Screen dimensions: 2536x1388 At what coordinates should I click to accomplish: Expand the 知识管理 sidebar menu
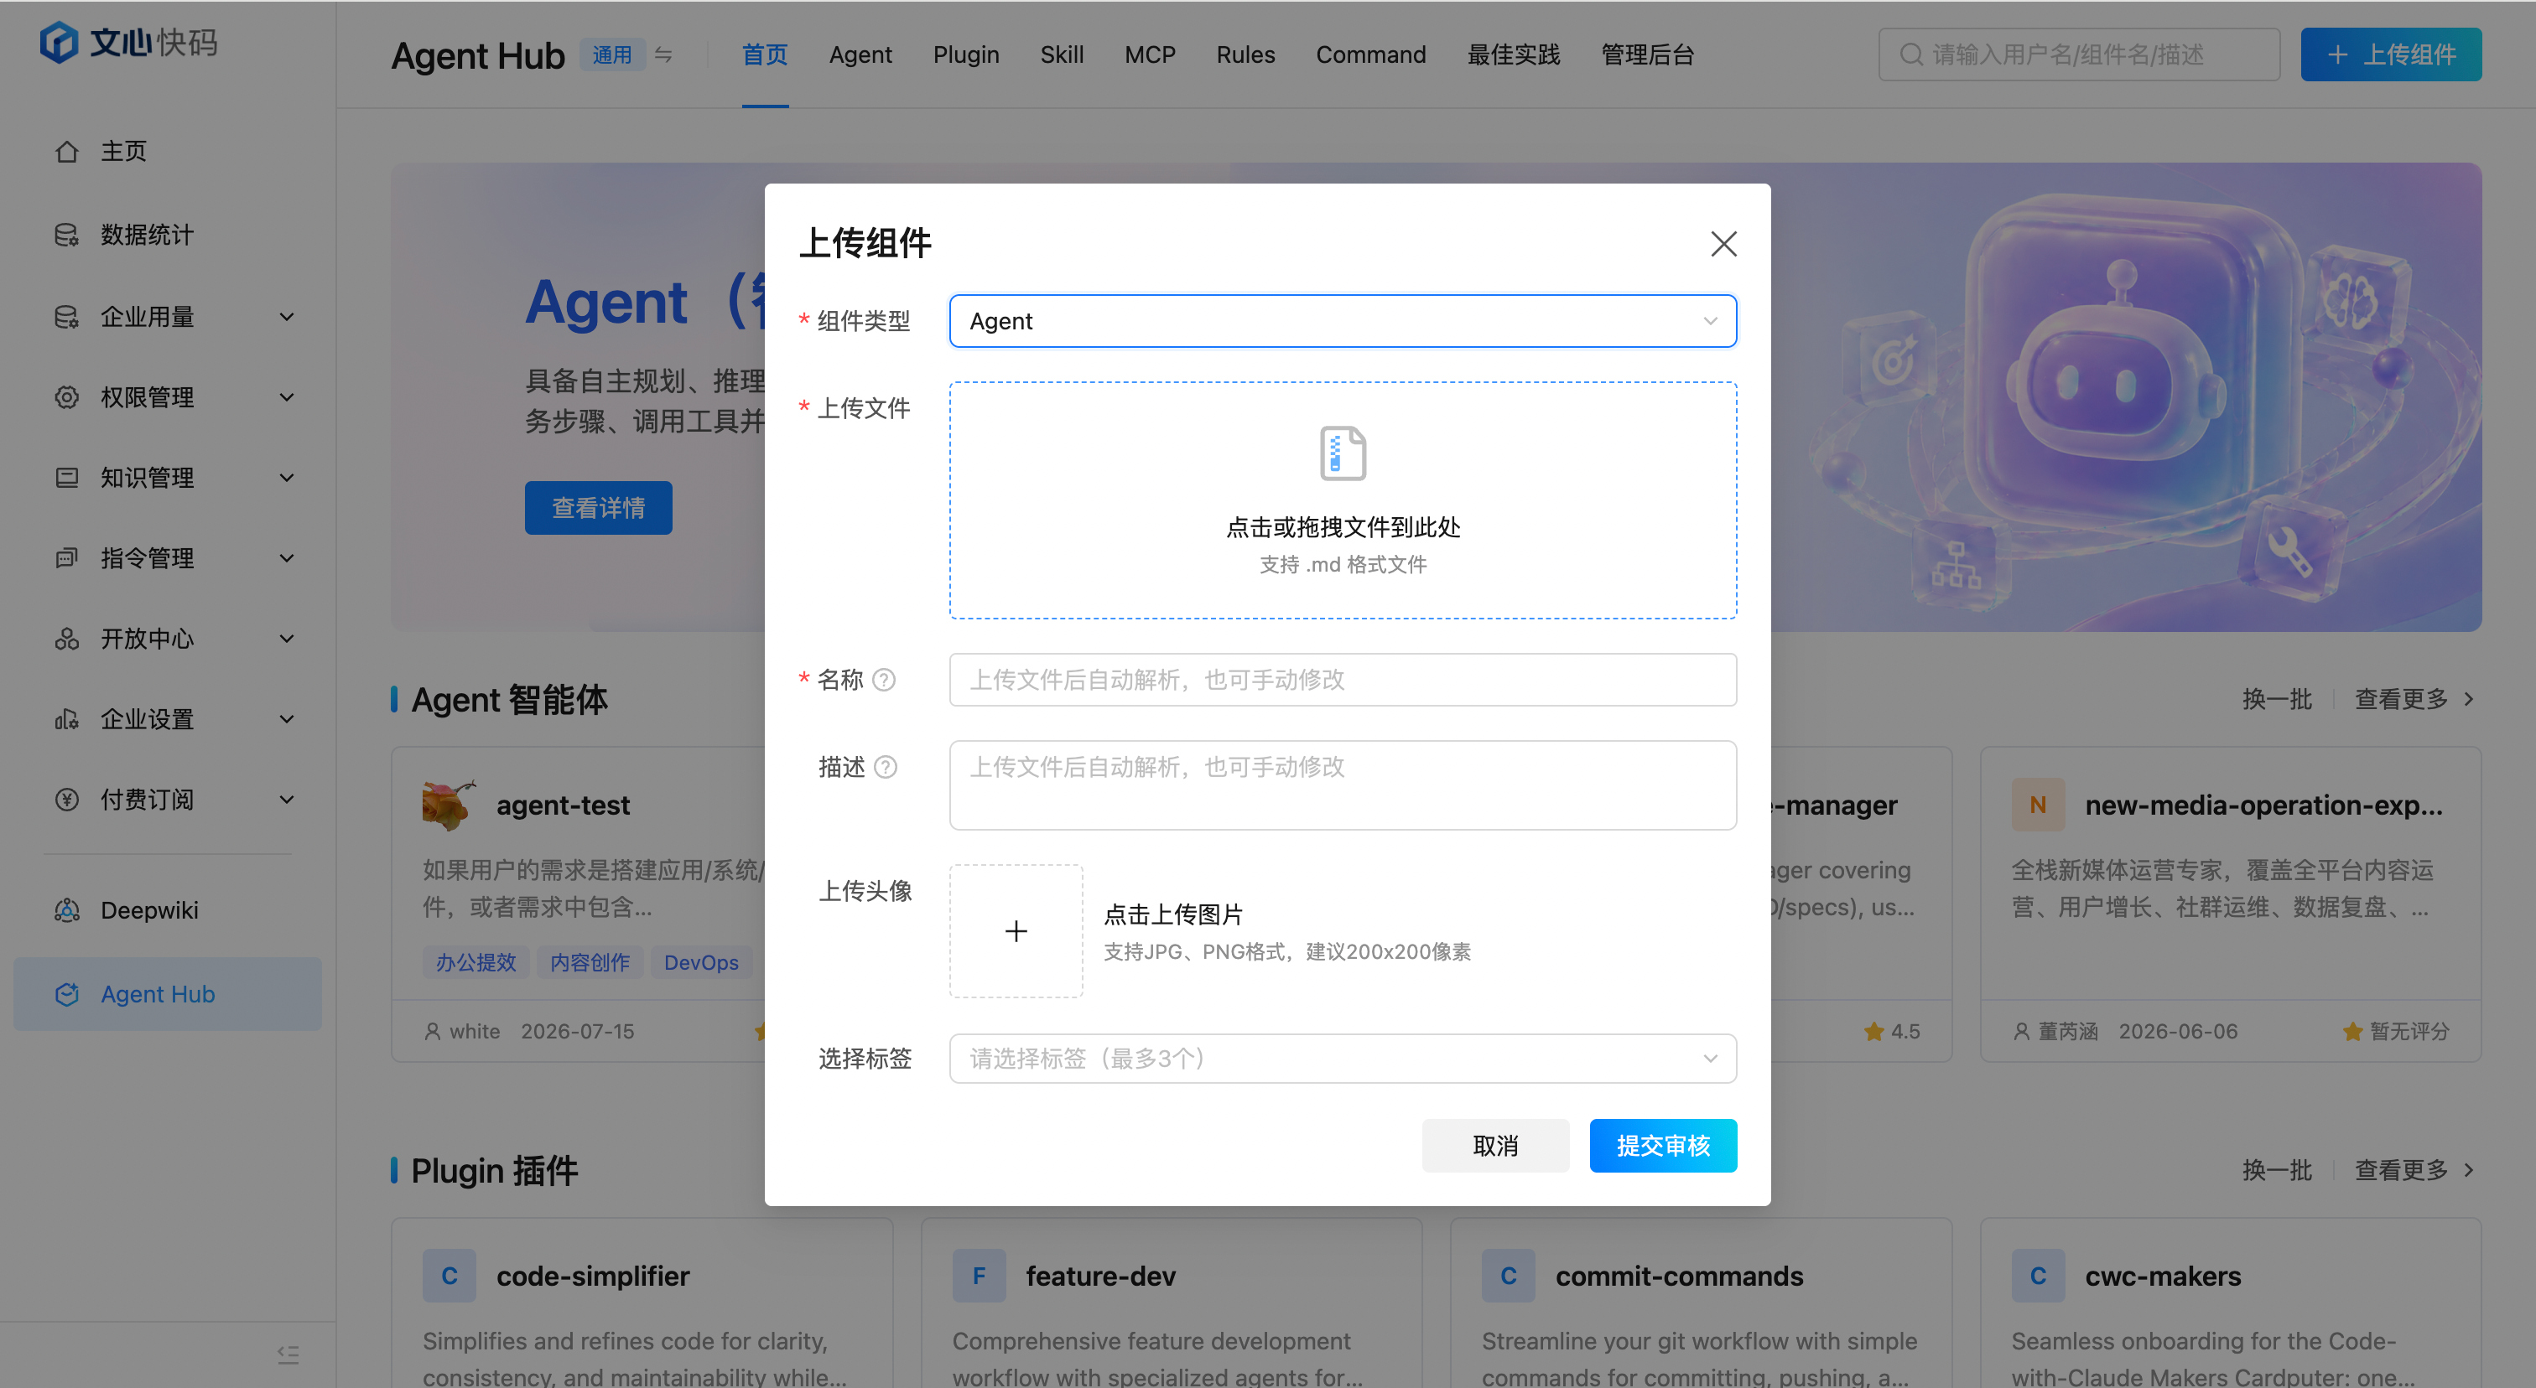tap(287, 478)
